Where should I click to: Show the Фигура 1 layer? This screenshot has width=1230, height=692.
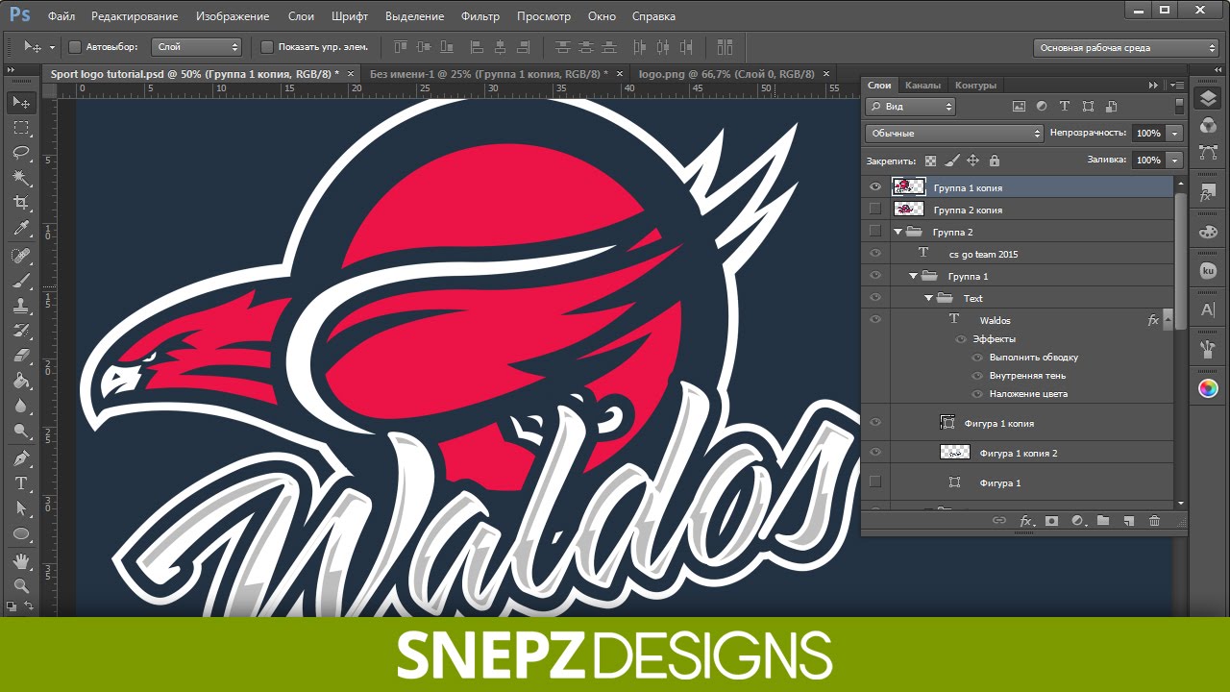(x=874, y=482)
